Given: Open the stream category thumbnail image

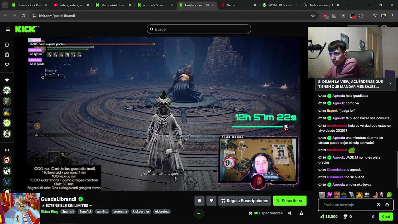Looking at the screenshot, I should (x=20, y=208).
